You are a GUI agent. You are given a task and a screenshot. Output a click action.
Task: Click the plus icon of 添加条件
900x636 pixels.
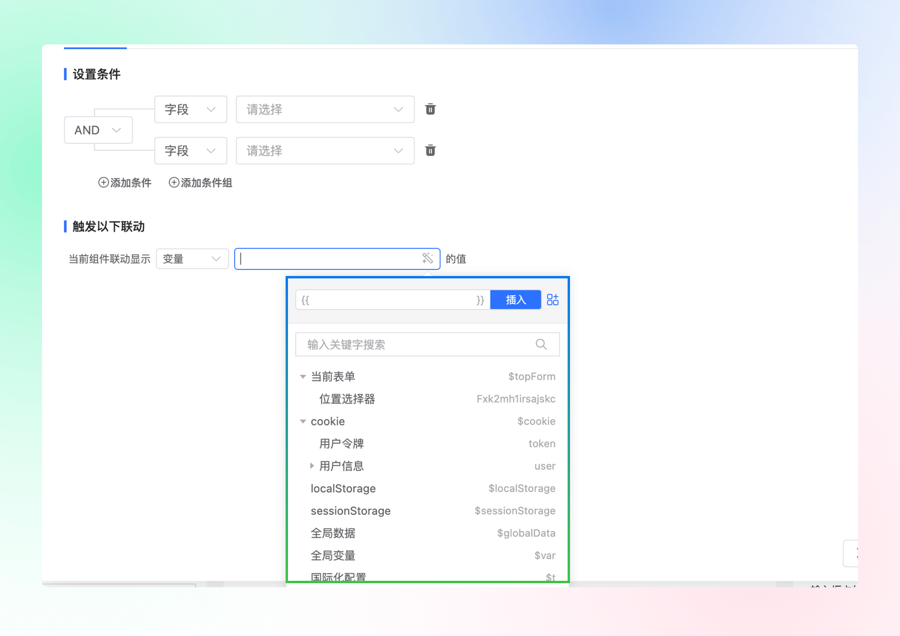tap(104, 182)
